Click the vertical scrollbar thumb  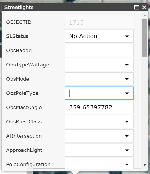coord(145,38)
